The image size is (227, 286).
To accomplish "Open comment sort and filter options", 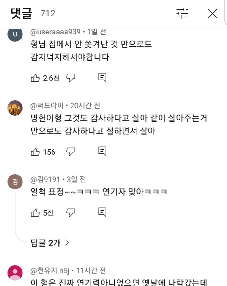I will (182, 13).
